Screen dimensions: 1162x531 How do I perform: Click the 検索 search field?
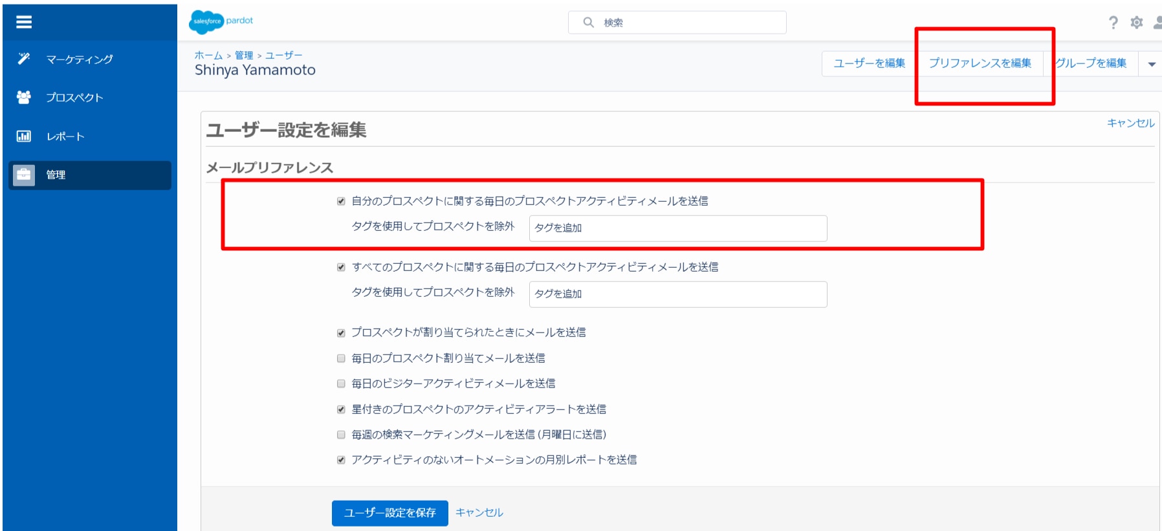[677, 23]
